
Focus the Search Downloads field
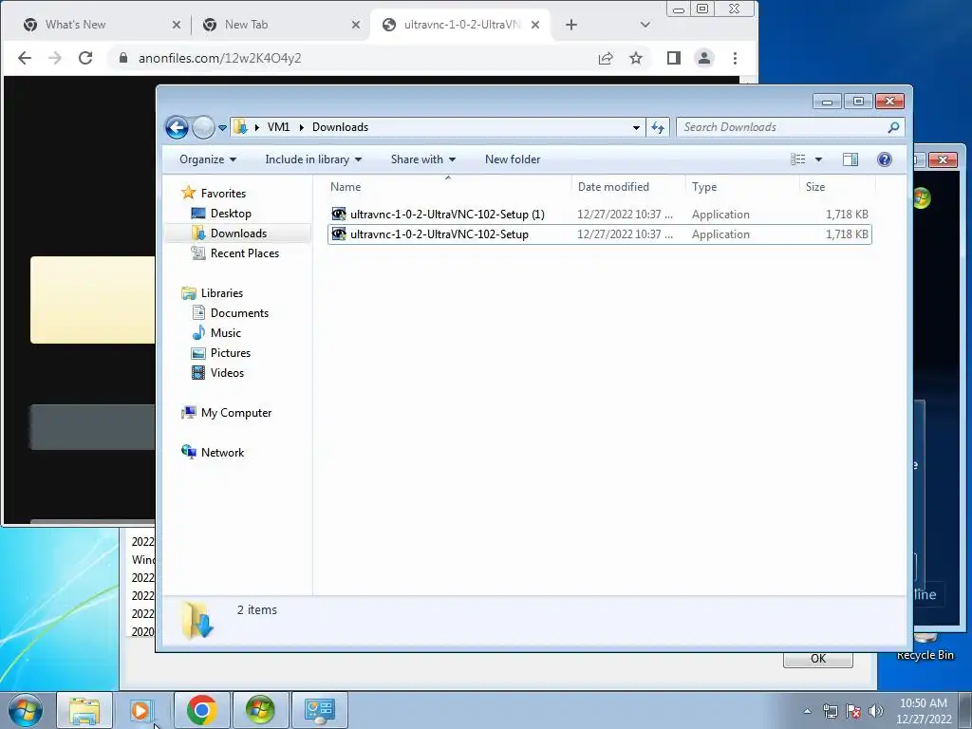781,127
